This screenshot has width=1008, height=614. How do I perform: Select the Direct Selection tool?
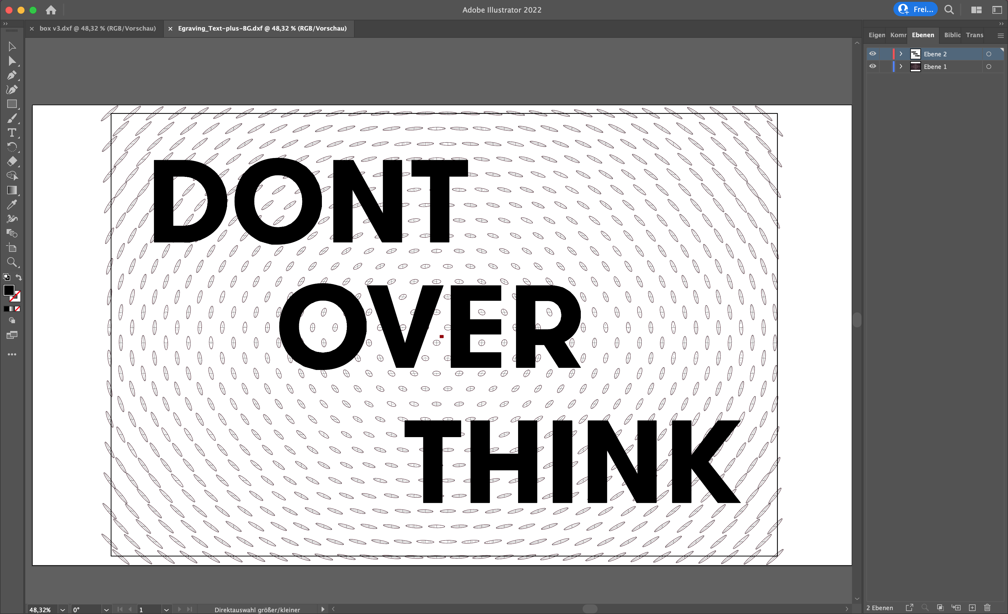(11, 61)
